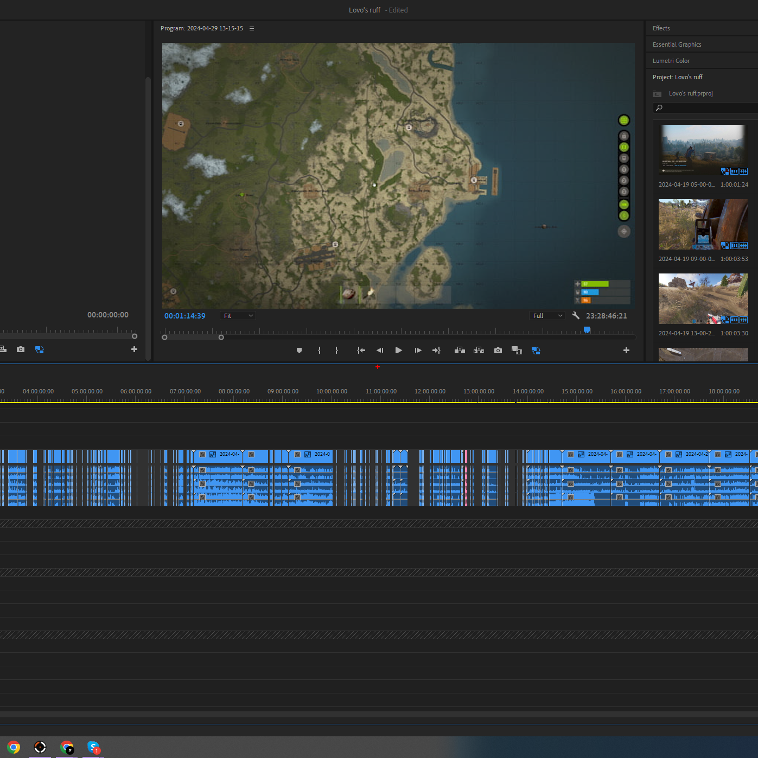The height and width of the screenshot is (758, 758).
Task: Open Program monitor settings wrench
Action: 576,316
